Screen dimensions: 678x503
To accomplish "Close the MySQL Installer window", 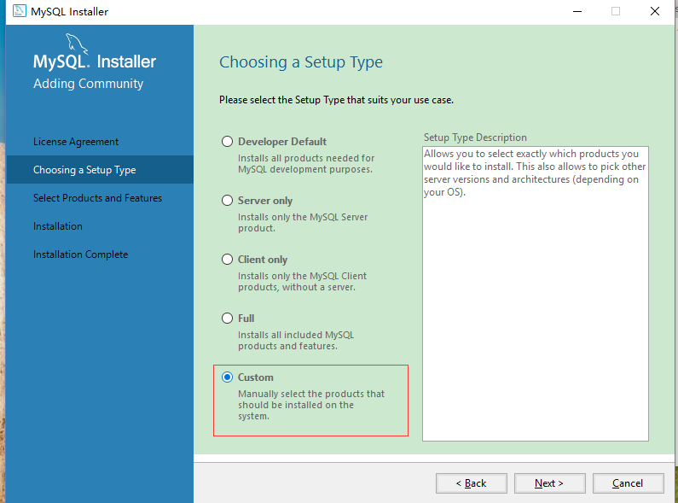I will click(655, 11).
